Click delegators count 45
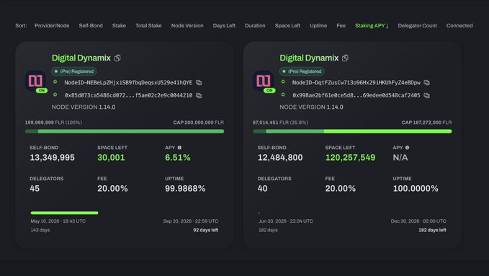The height and width of the screenshot is (276, 489). click(35, 189)
